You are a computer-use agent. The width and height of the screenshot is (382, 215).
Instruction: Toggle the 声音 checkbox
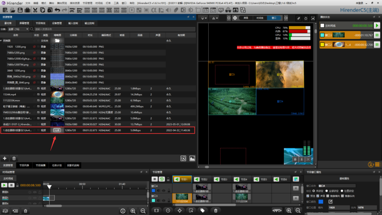pos(318,196)
